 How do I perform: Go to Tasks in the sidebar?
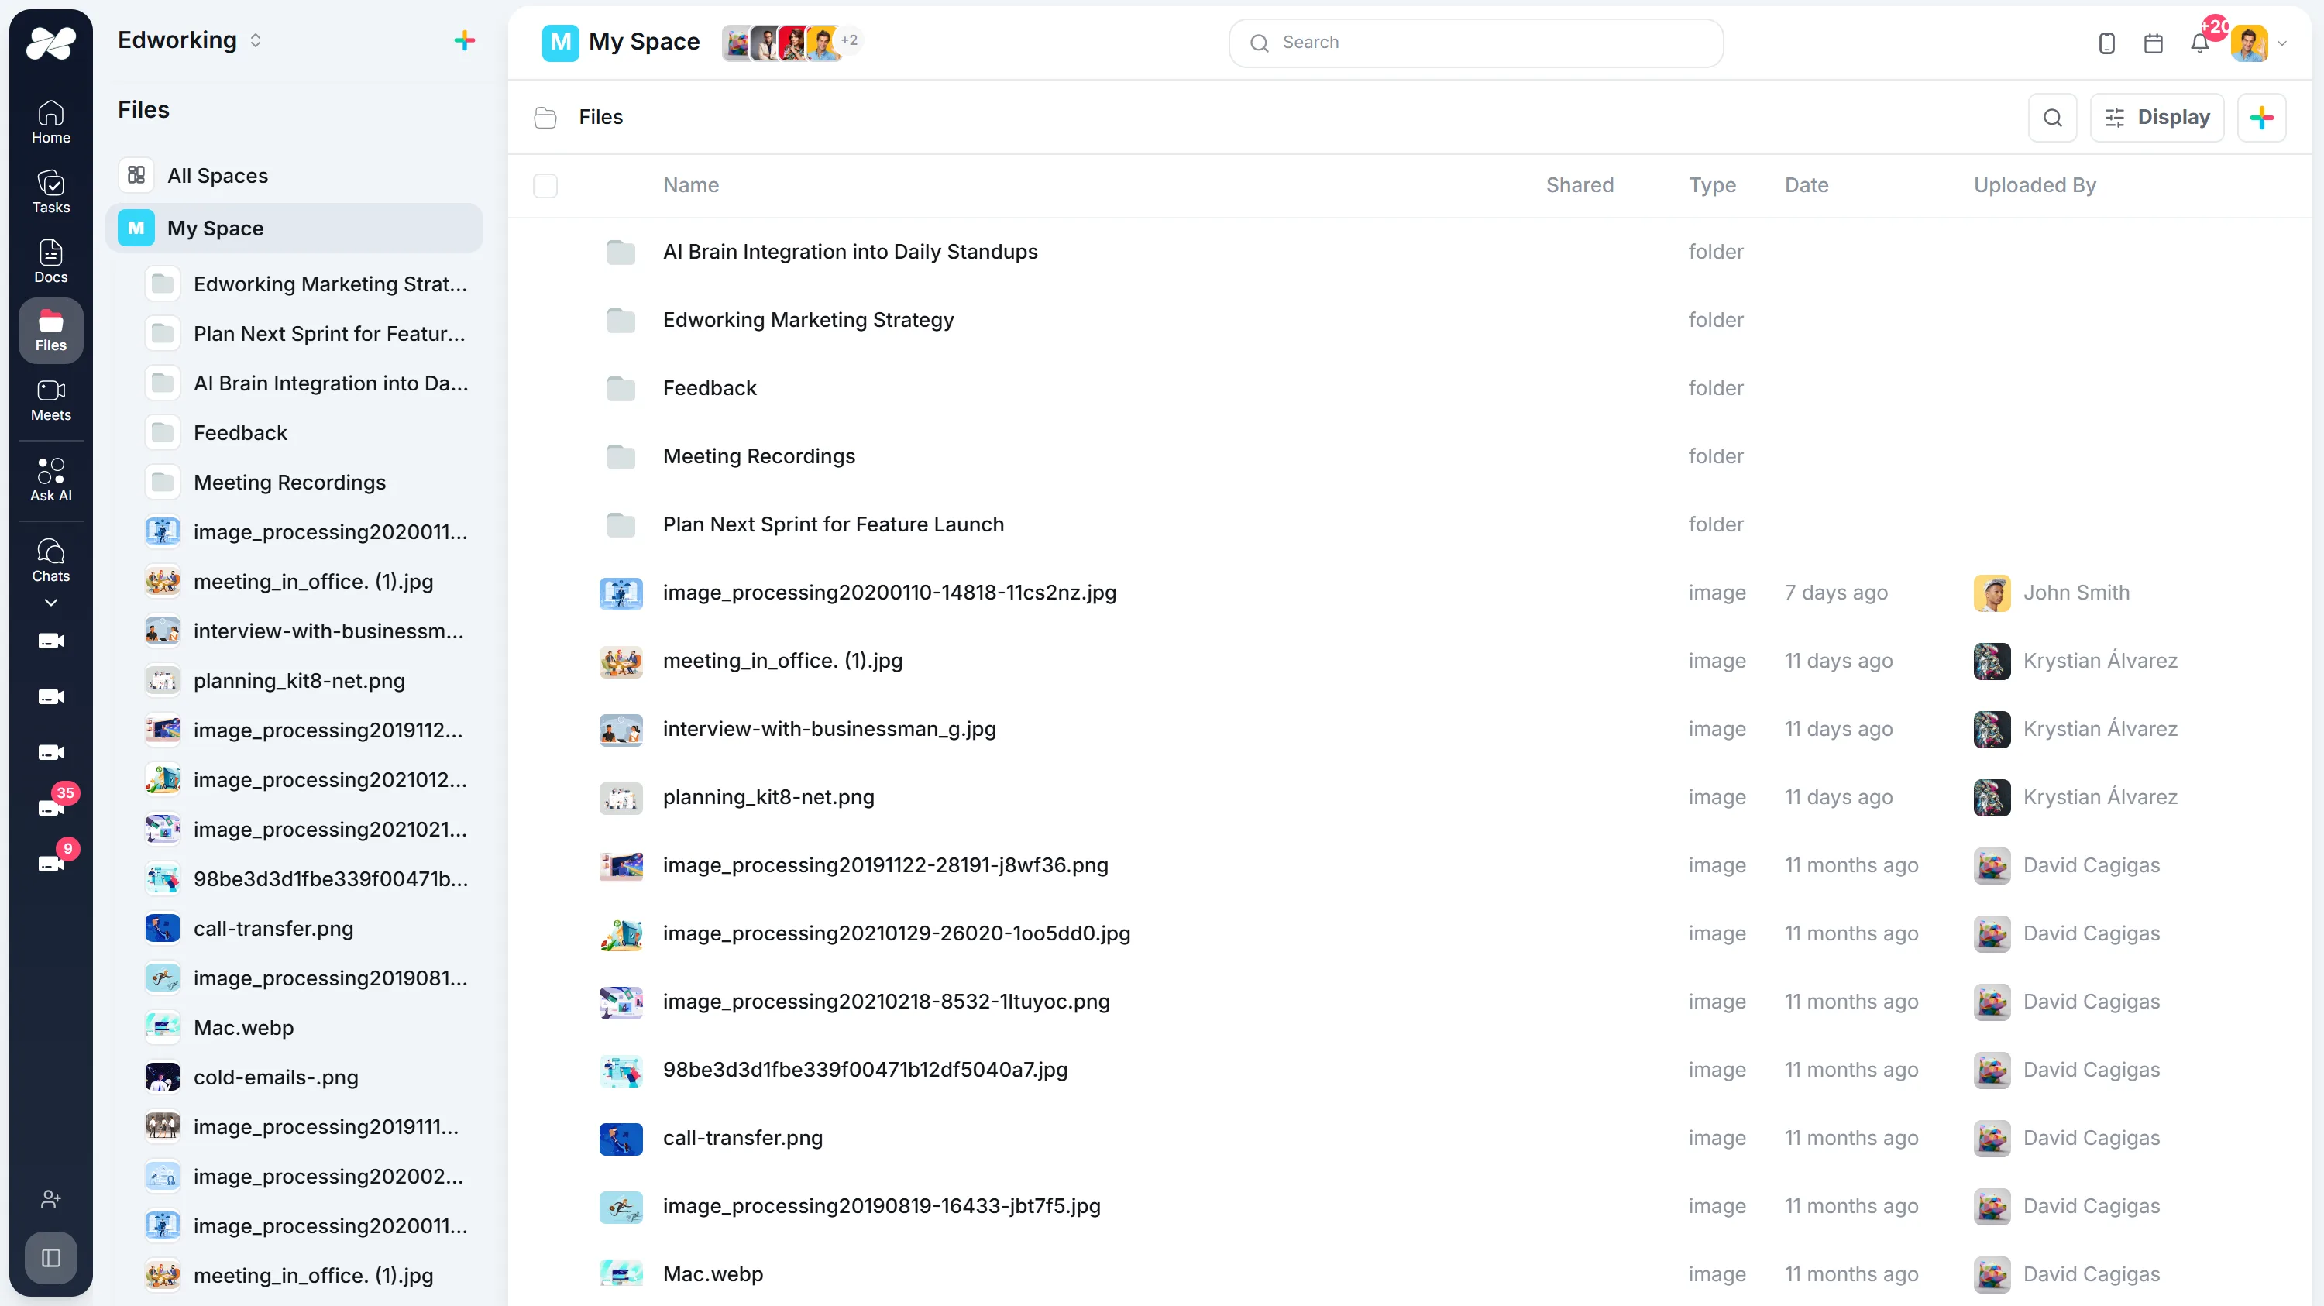click(50, 191)
